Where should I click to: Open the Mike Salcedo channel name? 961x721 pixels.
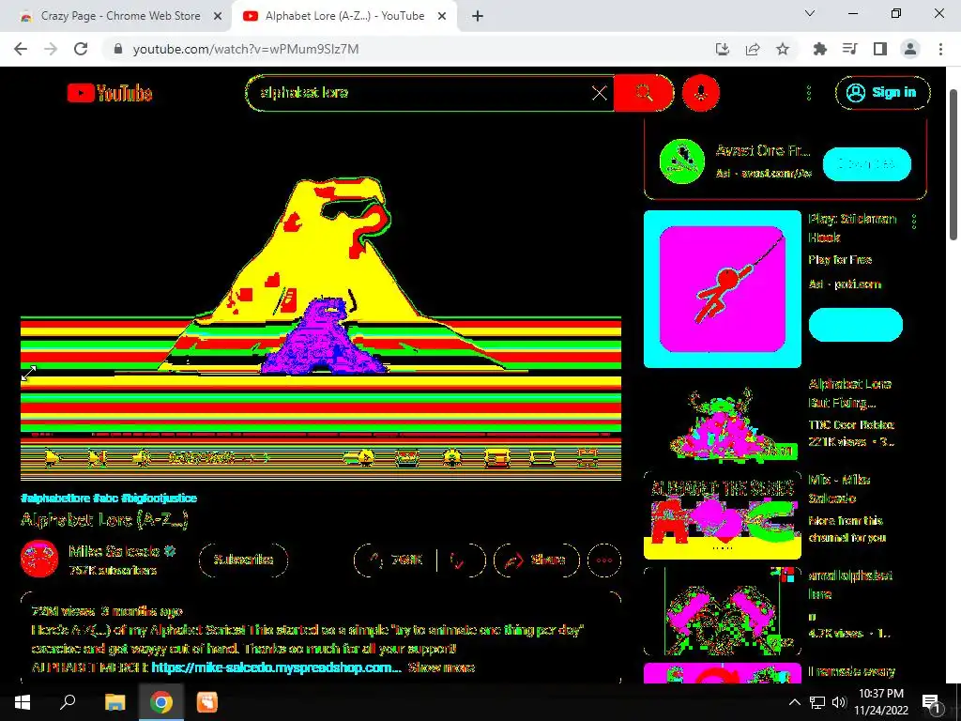pyautogui.click(x=114, y=551)
